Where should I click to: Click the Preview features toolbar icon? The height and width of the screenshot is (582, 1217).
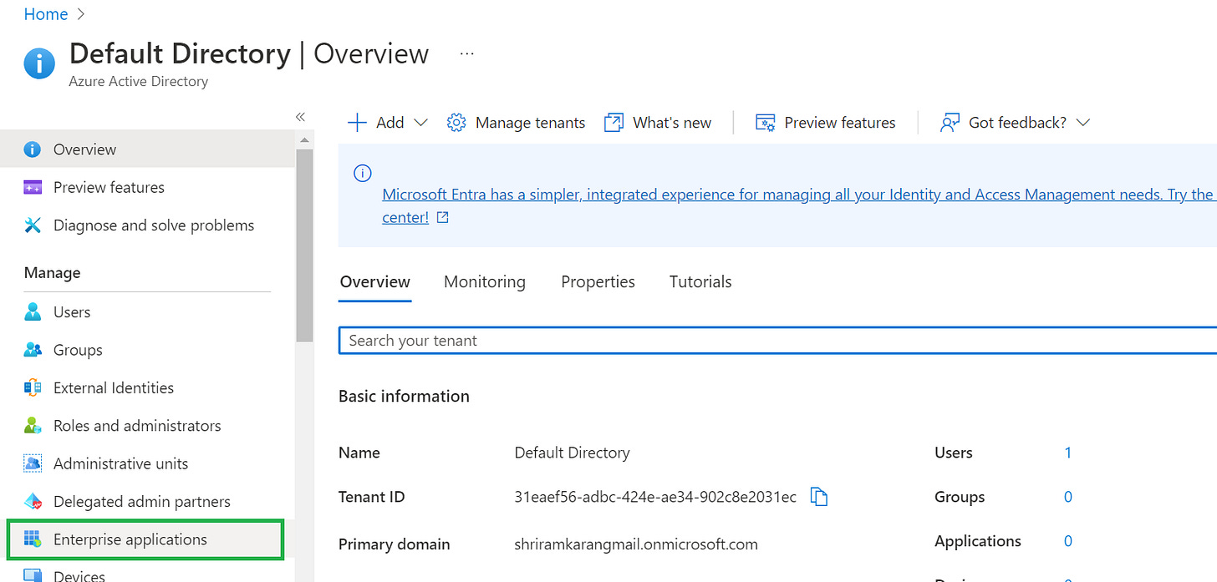(x=765, y=123)
